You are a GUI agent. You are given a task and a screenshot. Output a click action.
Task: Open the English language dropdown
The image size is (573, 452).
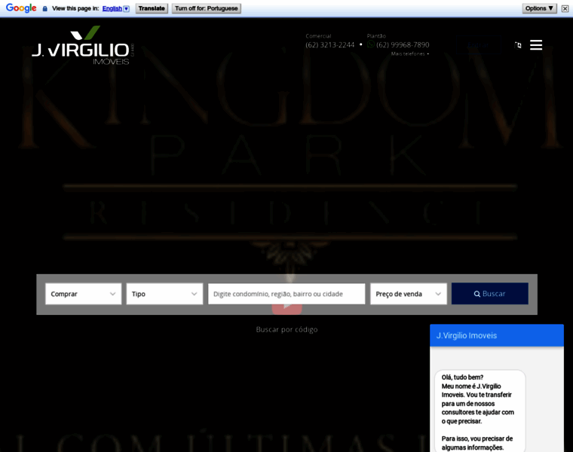coord(116,8)
